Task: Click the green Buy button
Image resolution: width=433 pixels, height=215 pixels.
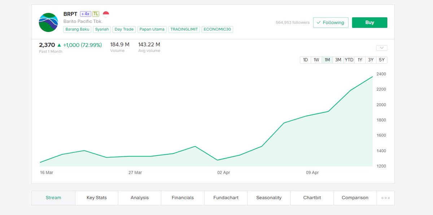Action: pyautogui.click(x=369, y=22)
